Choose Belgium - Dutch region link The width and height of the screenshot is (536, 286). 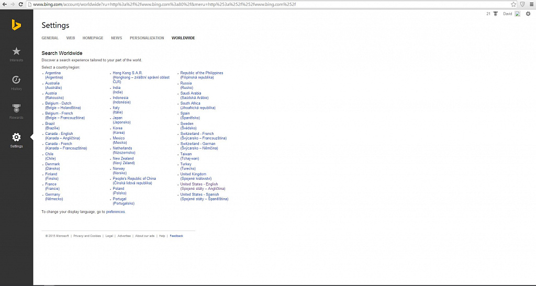(63, 106)
